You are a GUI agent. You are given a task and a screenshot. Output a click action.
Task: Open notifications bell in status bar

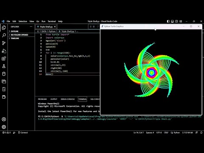click(201, 133)
